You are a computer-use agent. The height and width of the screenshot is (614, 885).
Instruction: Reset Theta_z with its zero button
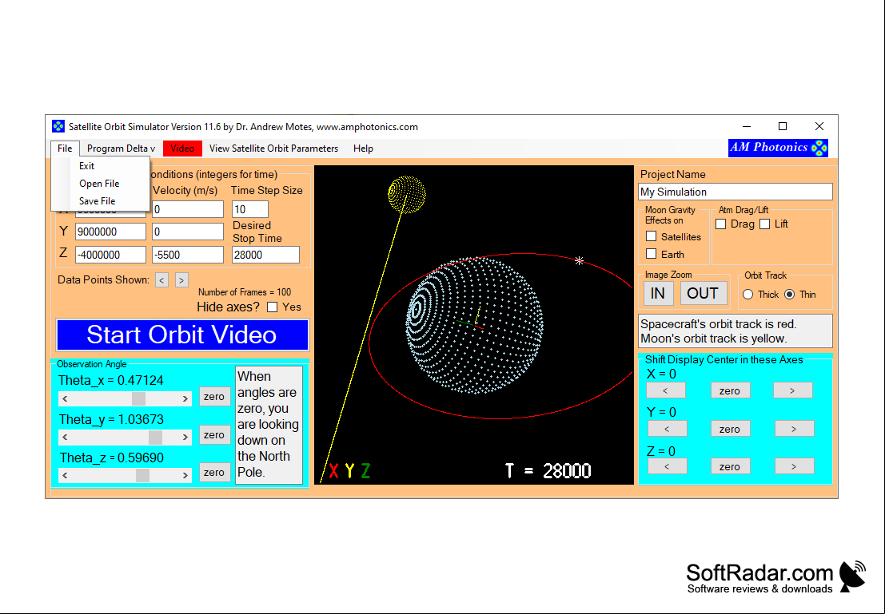(214, 473)
